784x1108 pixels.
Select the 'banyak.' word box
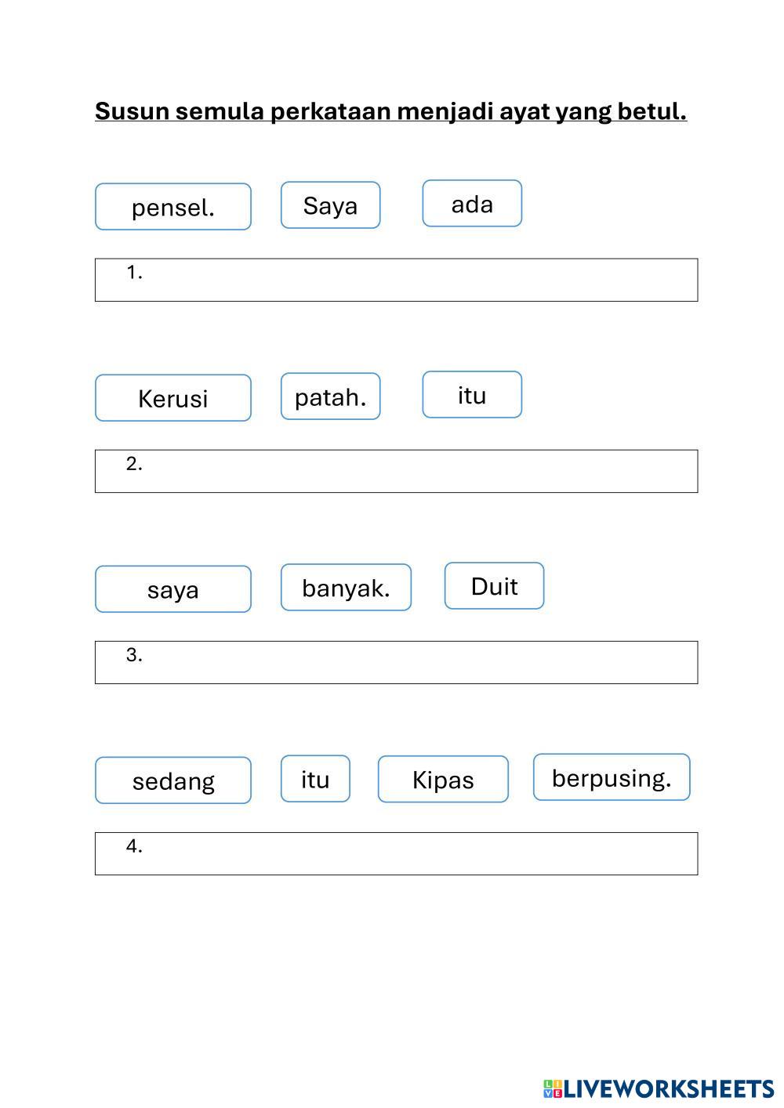click(x=346, y=588)
